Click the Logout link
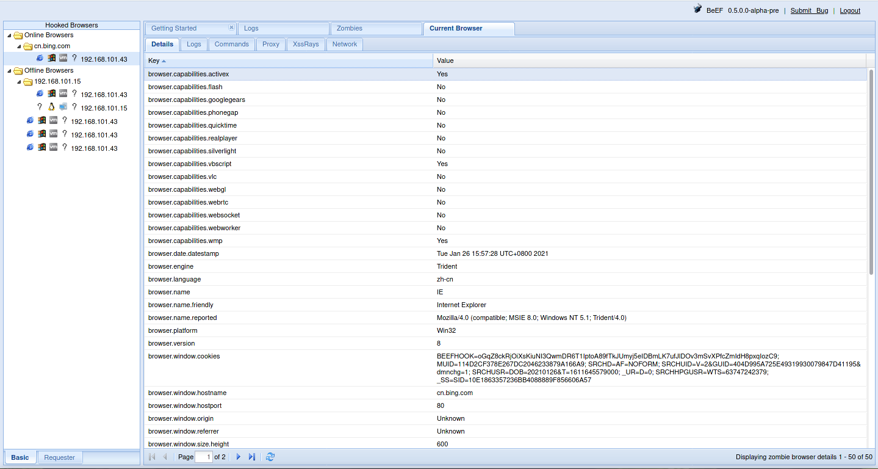The image size is (878, 469). click(850, 10)
